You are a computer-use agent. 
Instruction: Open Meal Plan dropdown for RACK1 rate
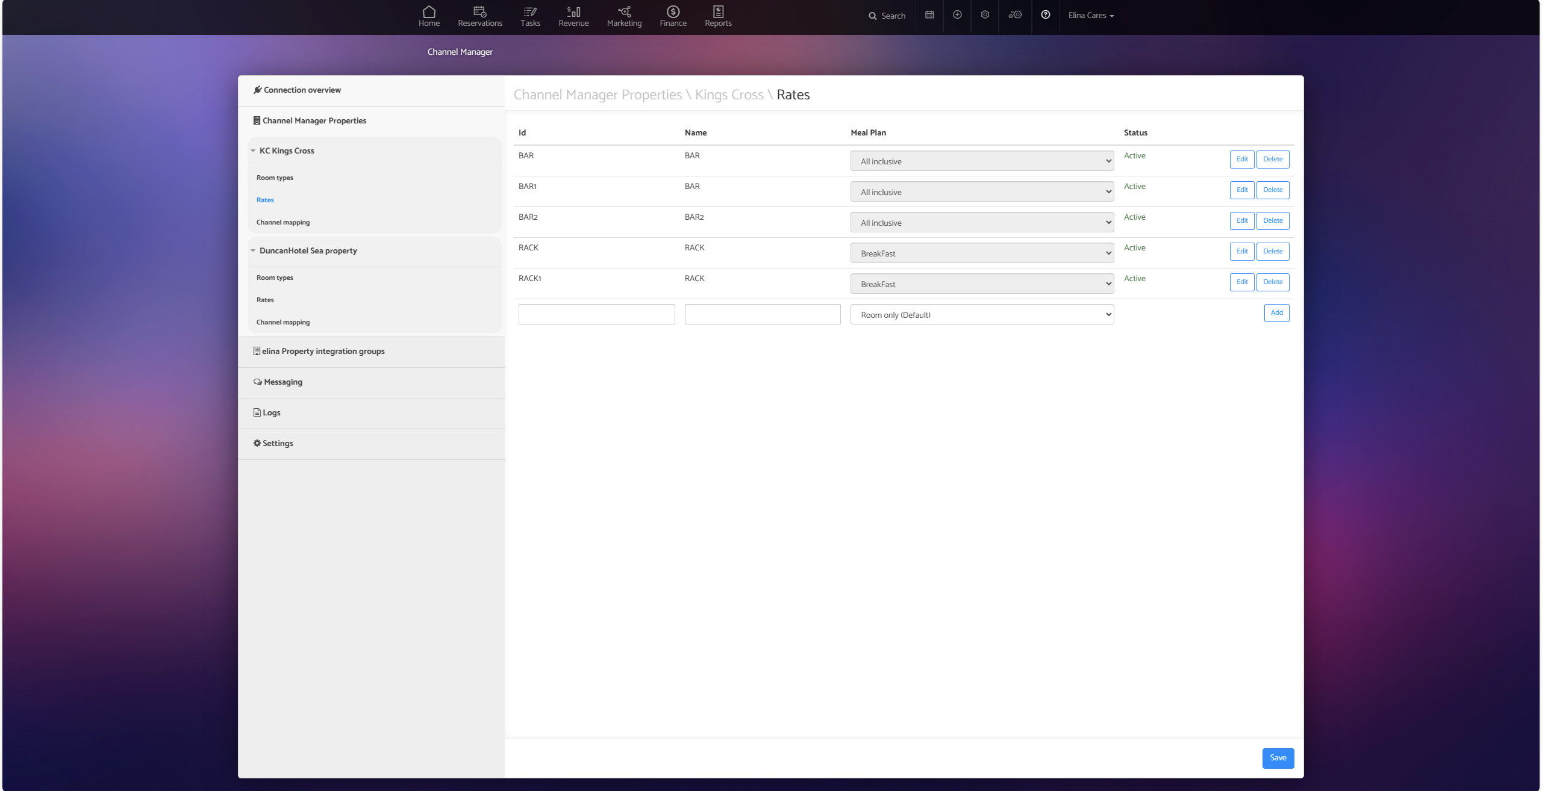(982, 284)
